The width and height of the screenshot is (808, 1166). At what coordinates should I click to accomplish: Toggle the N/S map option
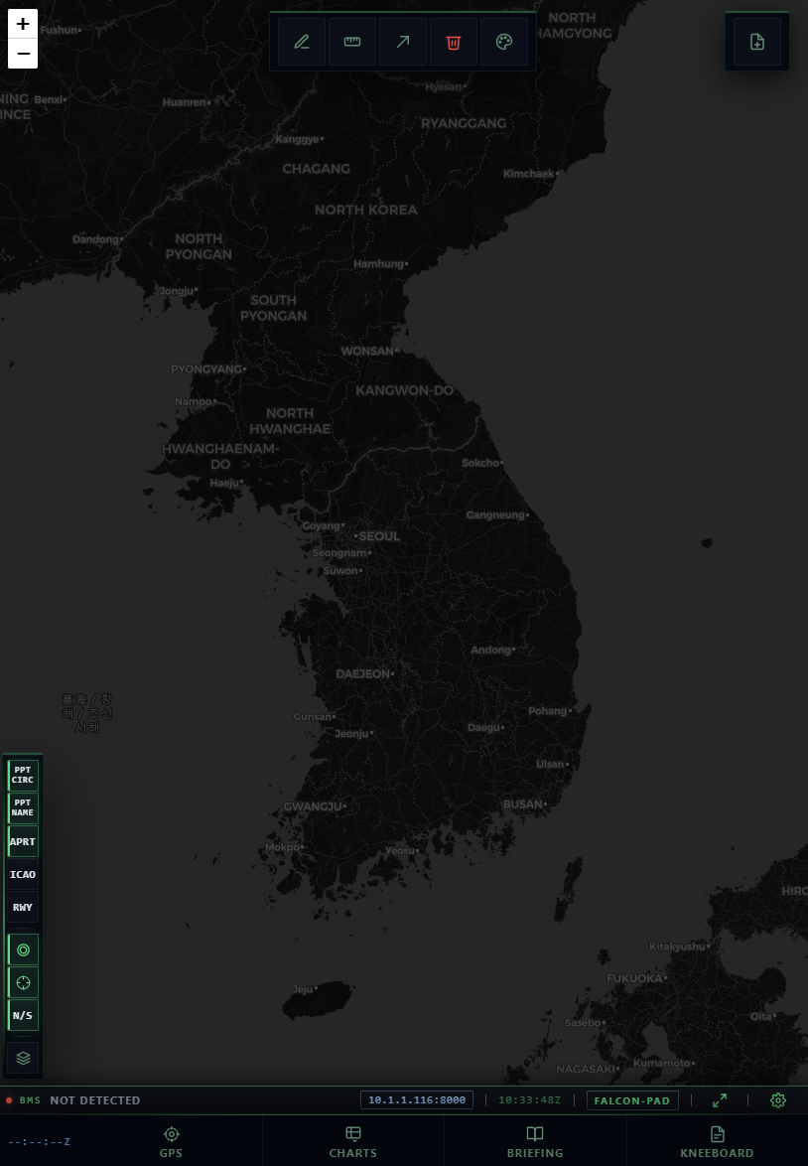click(x=23, y=1015)
